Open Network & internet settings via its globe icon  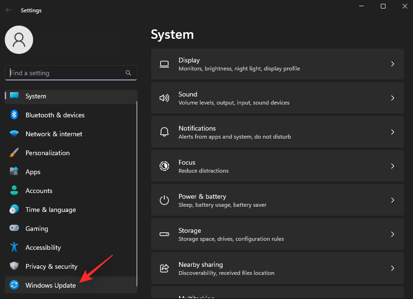[x=13, y=134]
